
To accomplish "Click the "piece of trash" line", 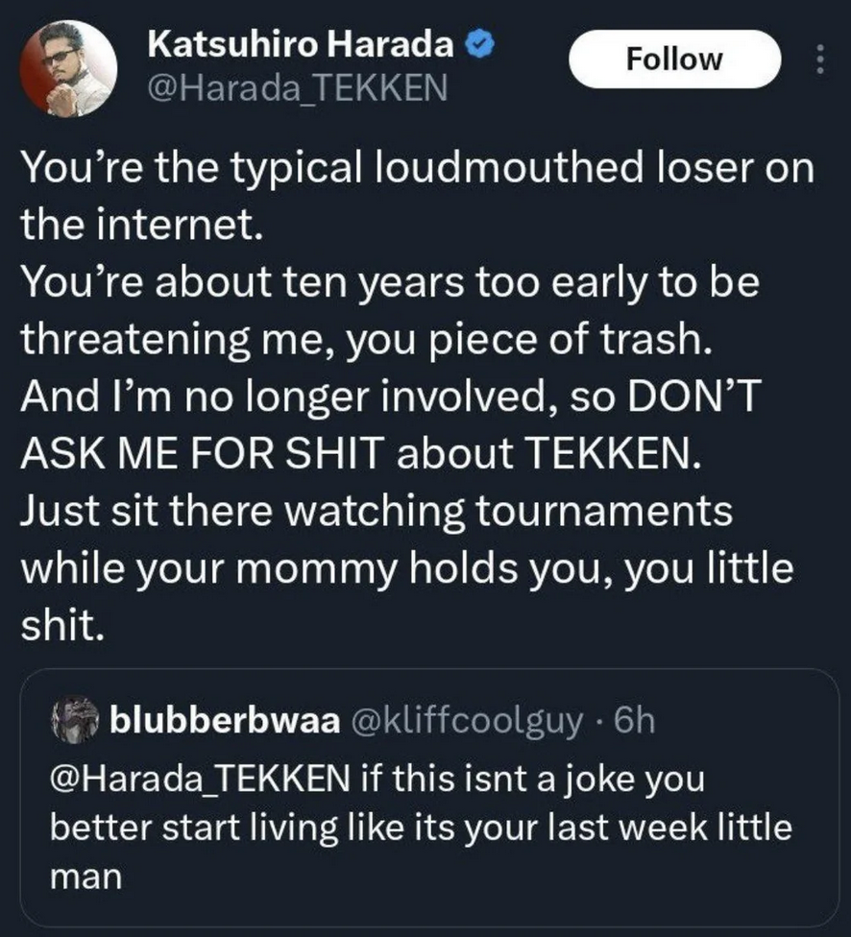I will tap(367, 340).
